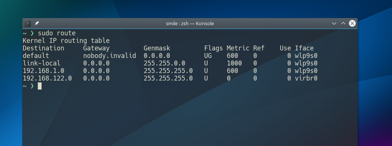Maximize the Konsole window
The height and width of the screenshot is (146, 392).
343,23
